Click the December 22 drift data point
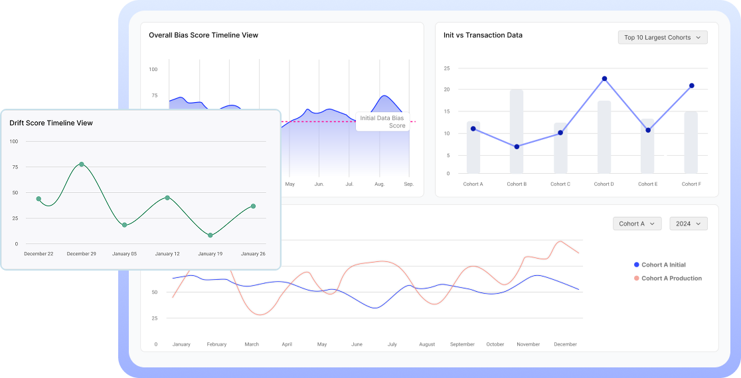The image size is (741, 378). pyautogui.click(x=39, y=199)
